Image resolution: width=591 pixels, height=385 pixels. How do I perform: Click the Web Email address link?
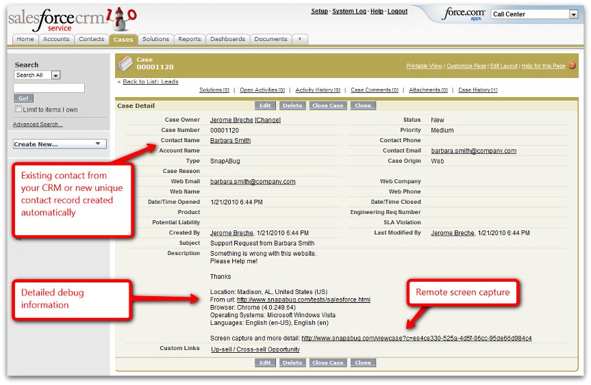pos(253,182)
